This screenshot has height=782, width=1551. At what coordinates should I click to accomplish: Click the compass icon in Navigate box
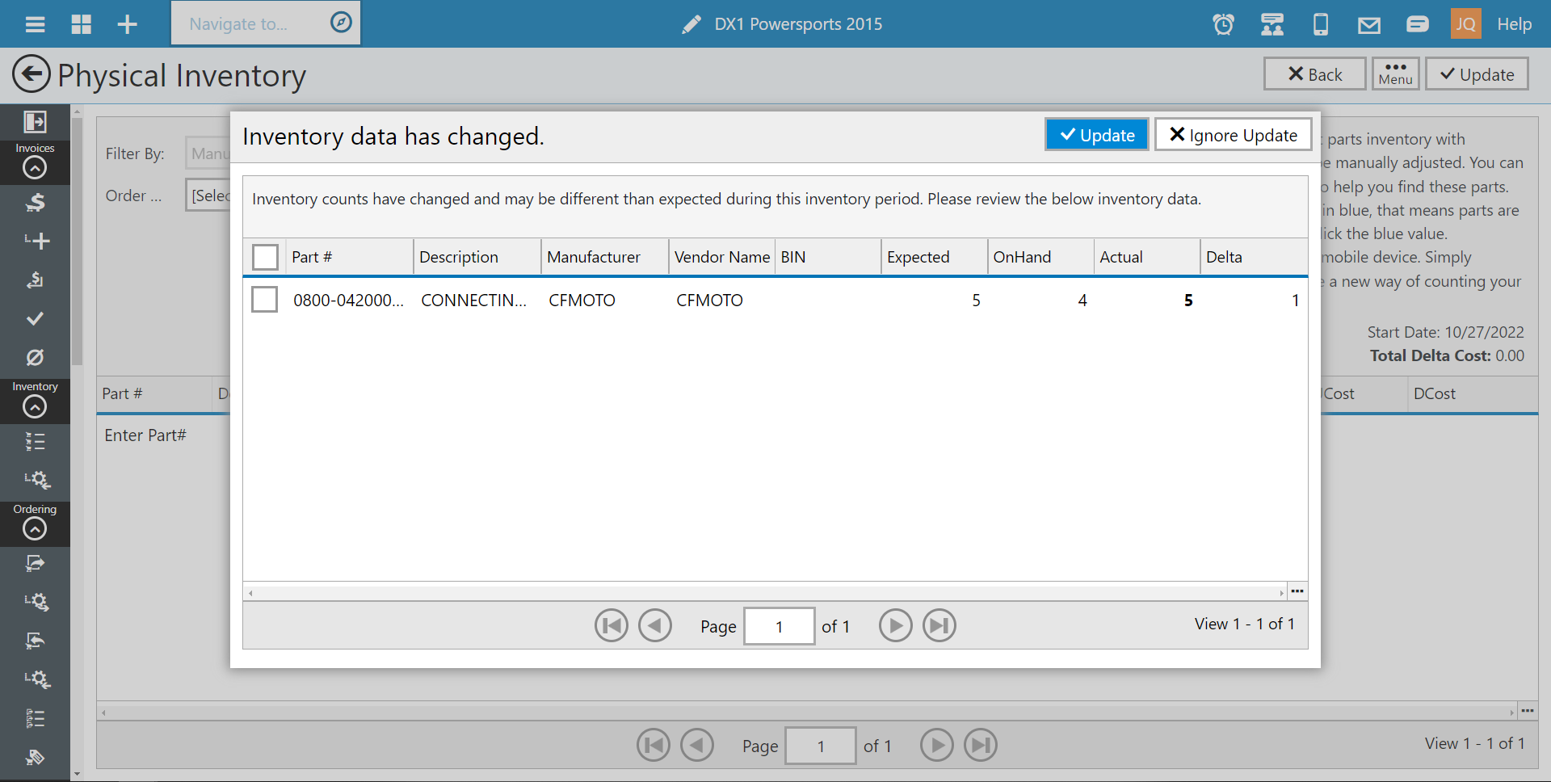coord(341,23)
